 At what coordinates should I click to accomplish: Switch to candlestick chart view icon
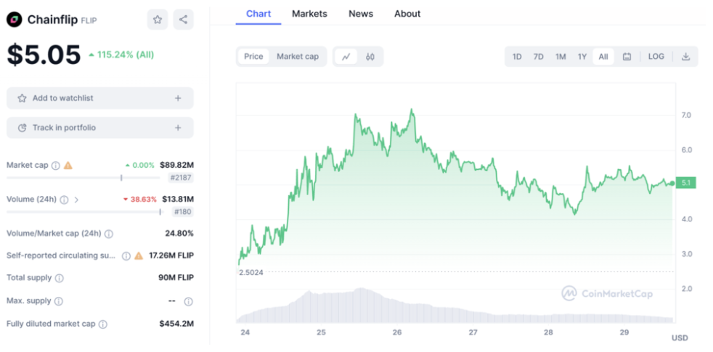point(370,57)
